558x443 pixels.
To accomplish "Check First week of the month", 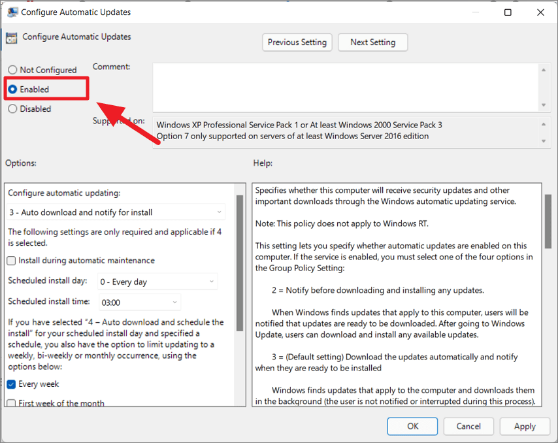I will click(11, 404).
